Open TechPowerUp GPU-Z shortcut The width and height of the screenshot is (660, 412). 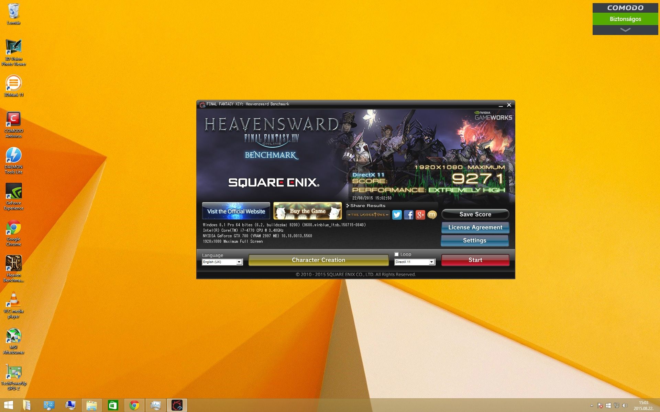point(14,377)
